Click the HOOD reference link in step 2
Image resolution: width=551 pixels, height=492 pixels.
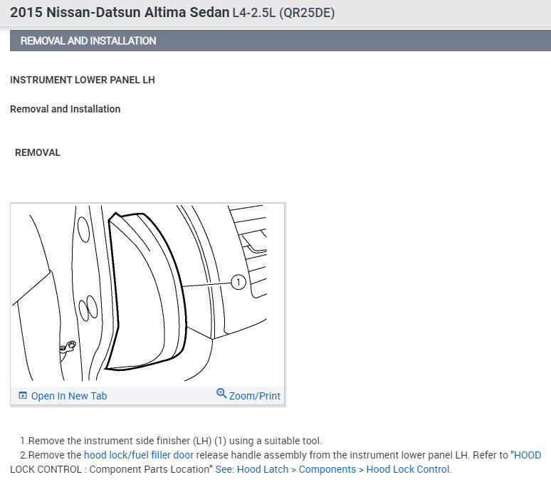point(528,455)
